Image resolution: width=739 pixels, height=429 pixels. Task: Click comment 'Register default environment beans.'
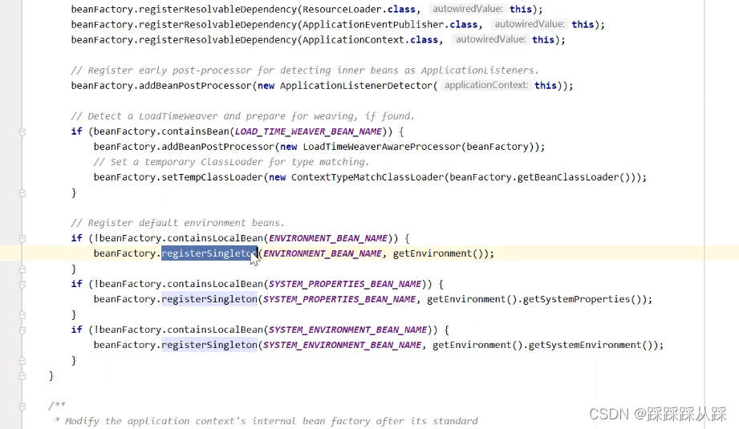[177, 223]
